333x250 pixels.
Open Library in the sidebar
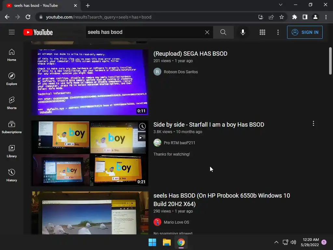[12, 151]
